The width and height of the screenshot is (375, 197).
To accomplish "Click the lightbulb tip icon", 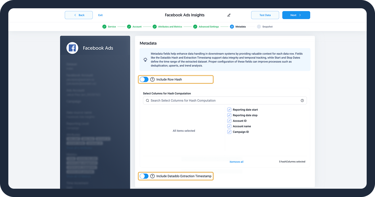I will click(x=145, y=59).
